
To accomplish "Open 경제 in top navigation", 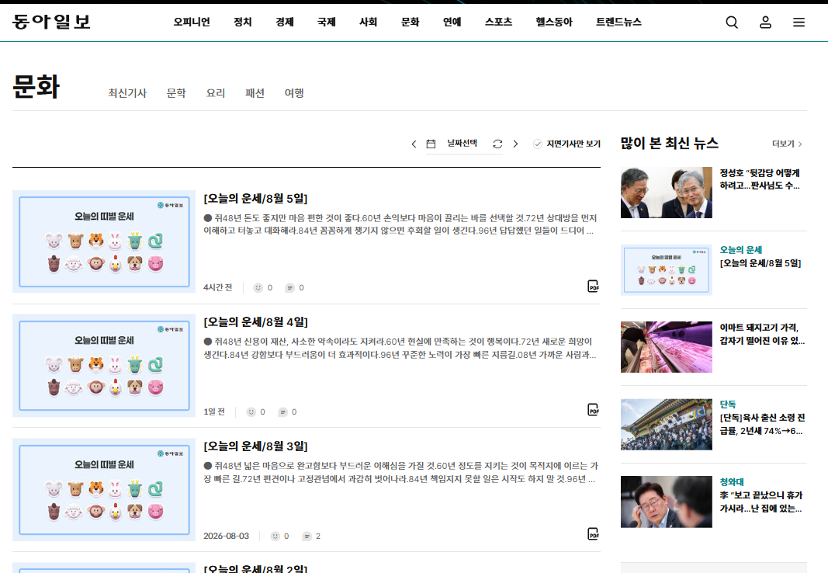I will click(x=285, y=23).
